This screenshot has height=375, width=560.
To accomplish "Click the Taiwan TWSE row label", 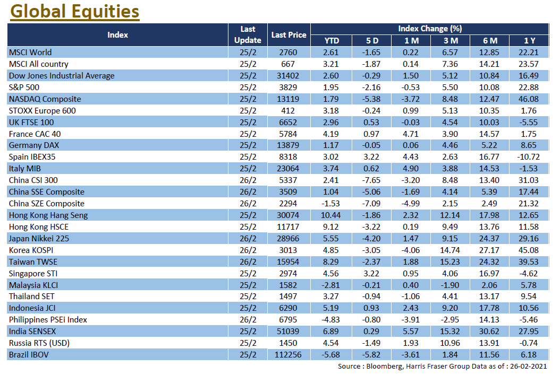I will 33,262.
